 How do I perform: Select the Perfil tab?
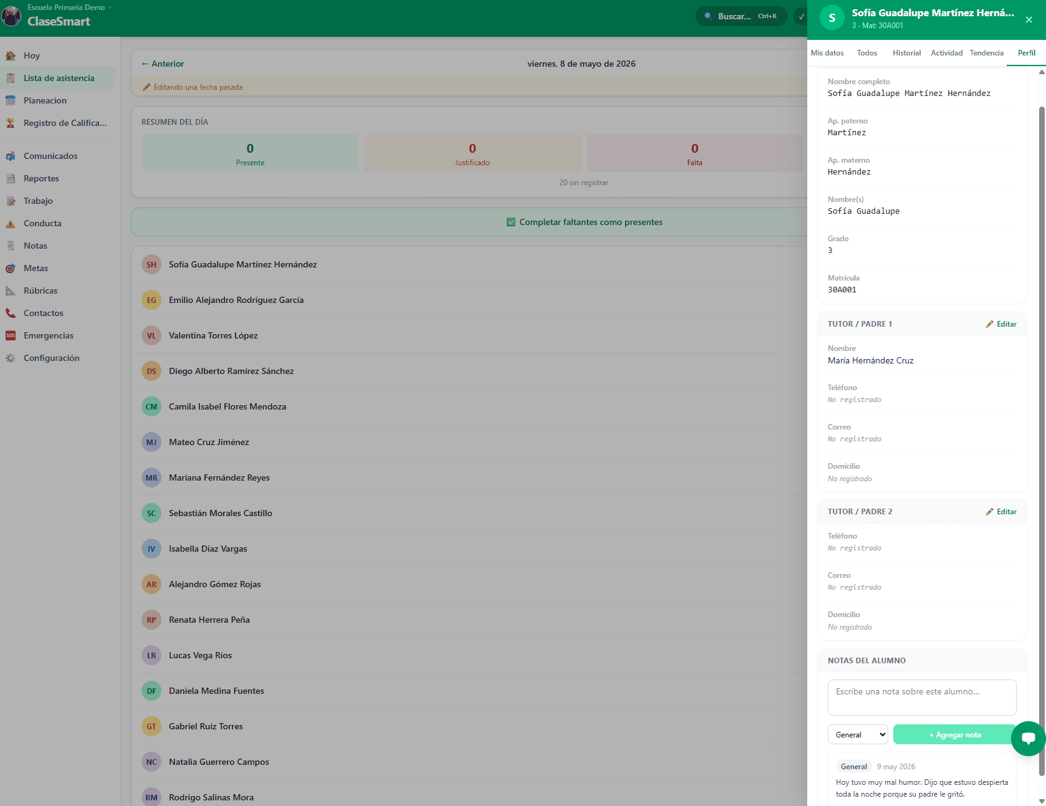pyautogui.click(x=1026, y=53)
